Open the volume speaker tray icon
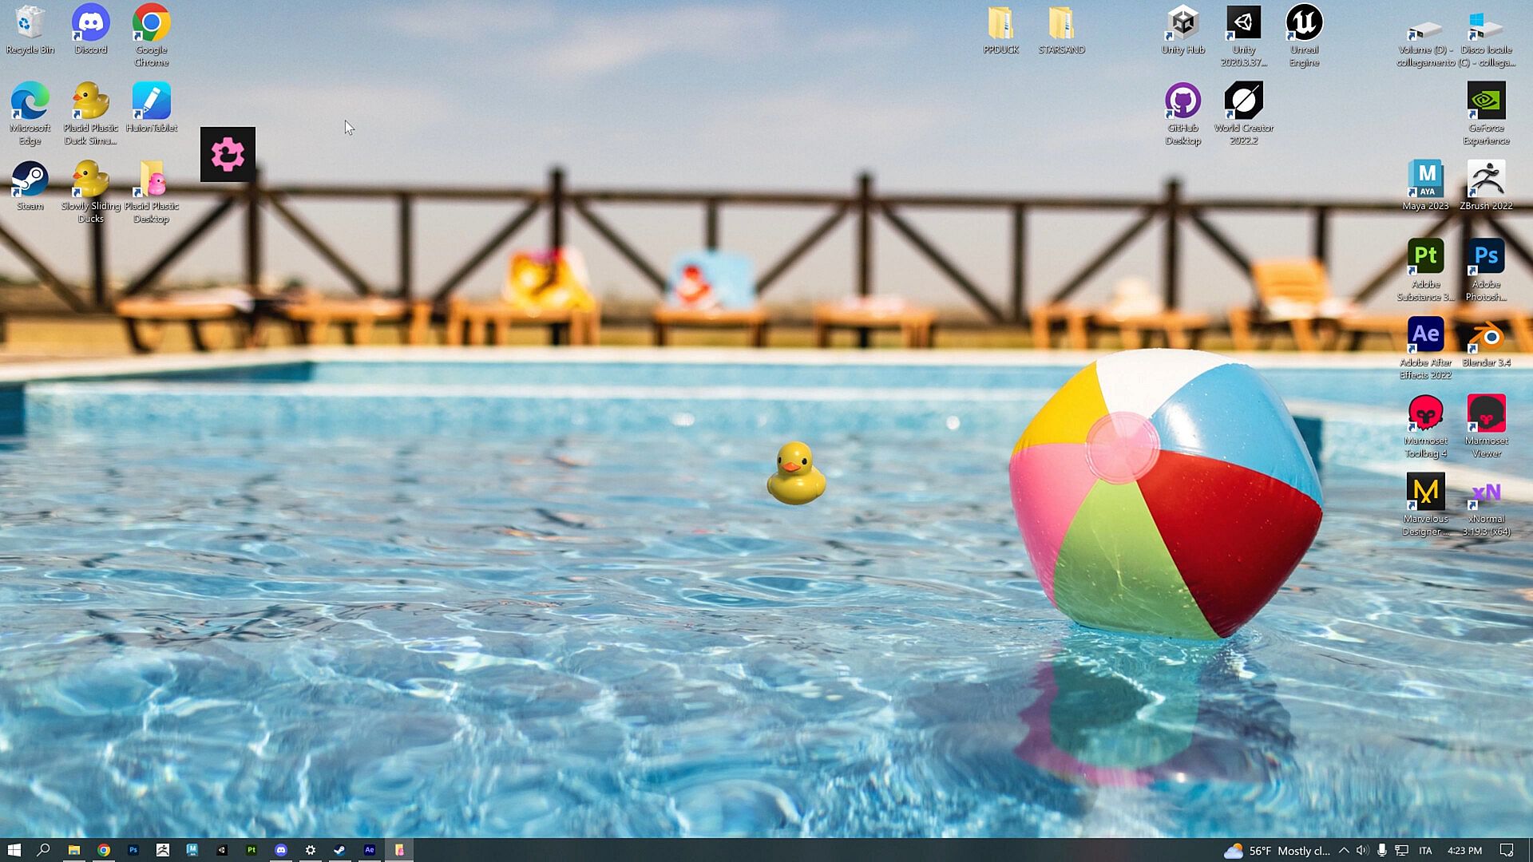Viewport: 1533px width, 862px height. pyautogui.click(x=1362, y=850)
